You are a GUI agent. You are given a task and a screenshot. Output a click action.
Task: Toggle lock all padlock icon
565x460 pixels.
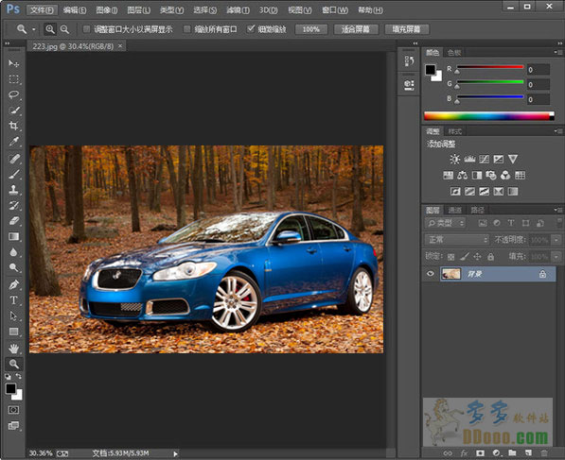click(x=490, y=256)
